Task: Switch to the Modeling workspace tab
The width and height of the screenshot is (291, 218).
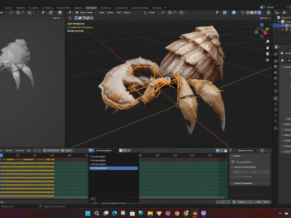Action: pos(21,8)
